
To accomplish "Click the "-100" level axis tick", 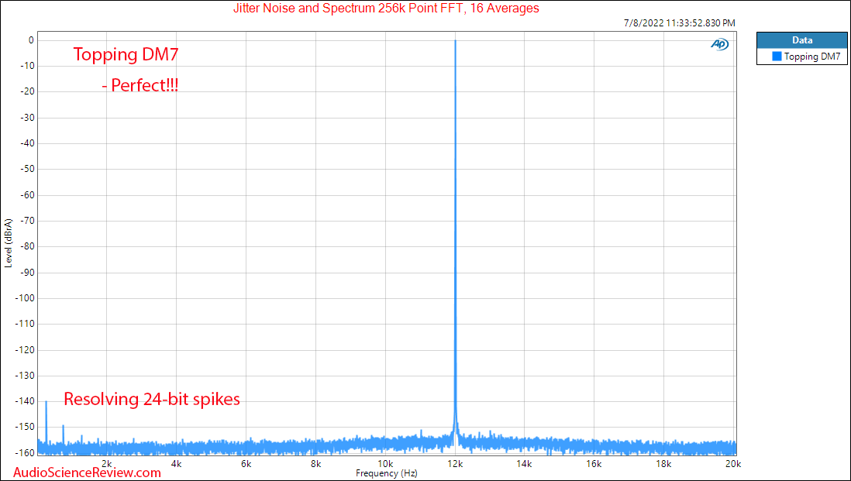I will click(x=25, y=297).
